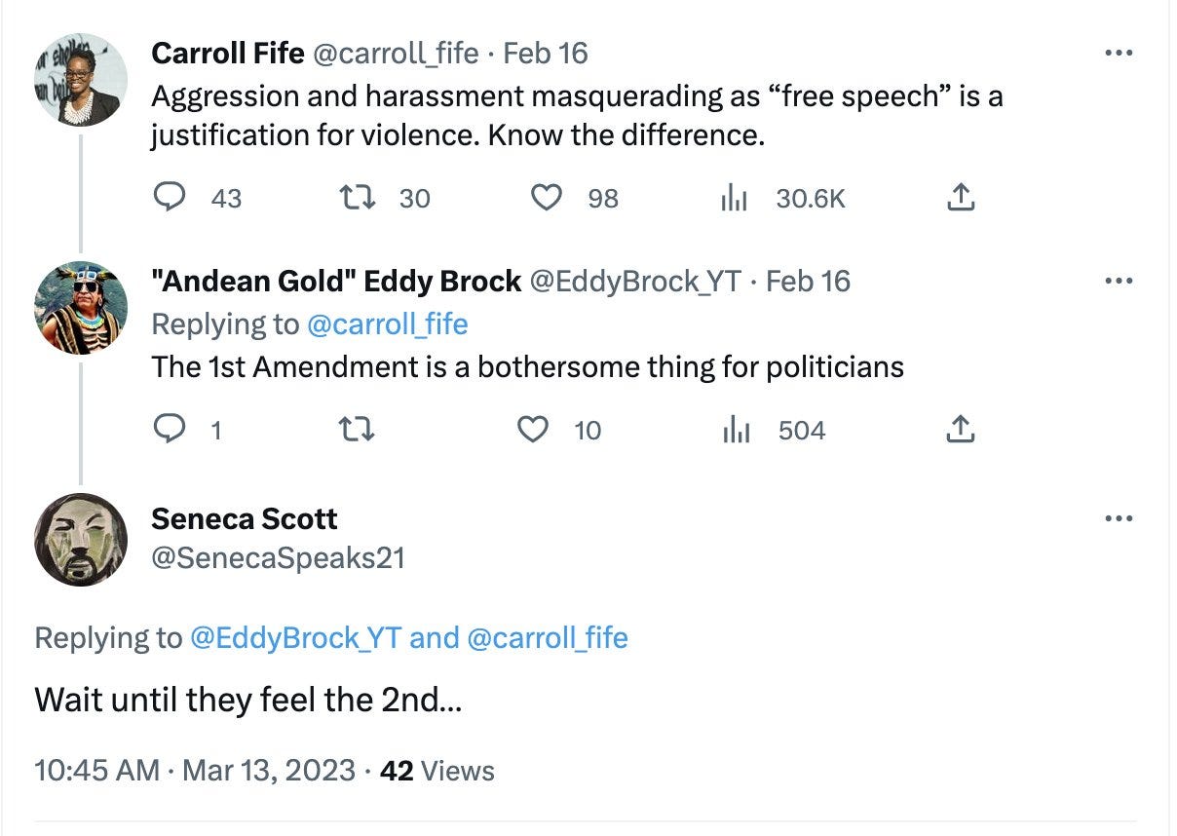Like Carroll Fife's tweet with 98 likes
The height and width of the screenshot is (836, 1177).
point(547,198)
